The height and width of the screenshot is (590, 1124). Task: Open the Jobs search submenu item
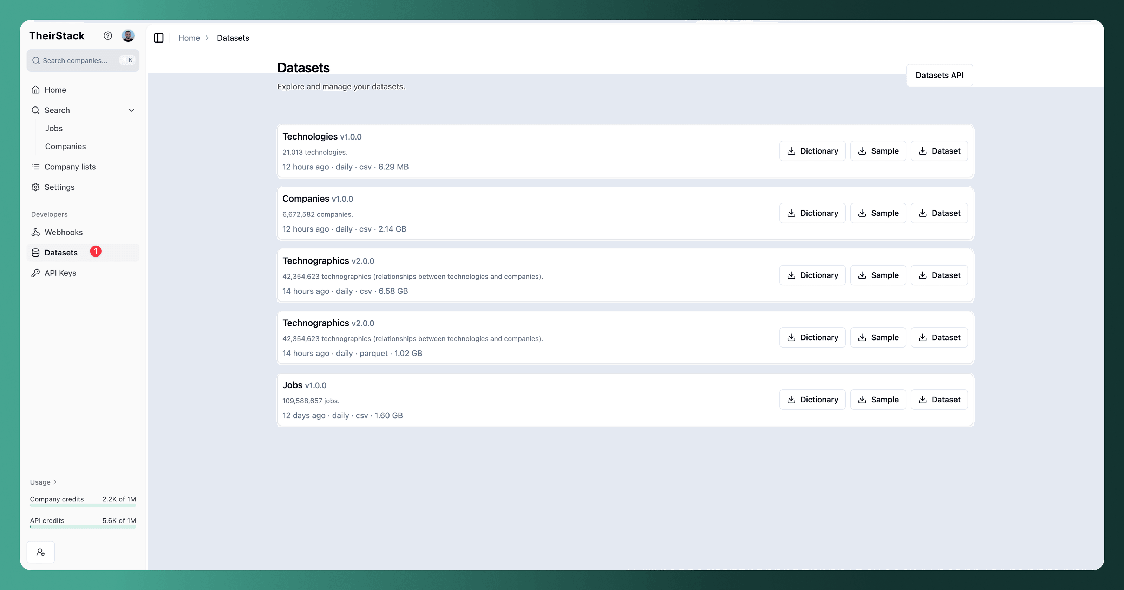(x=54, y=128)
